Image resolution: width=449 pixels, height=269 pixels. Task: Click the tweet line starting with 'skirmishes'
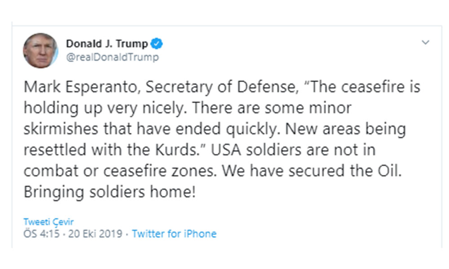[x=215, y=130]
